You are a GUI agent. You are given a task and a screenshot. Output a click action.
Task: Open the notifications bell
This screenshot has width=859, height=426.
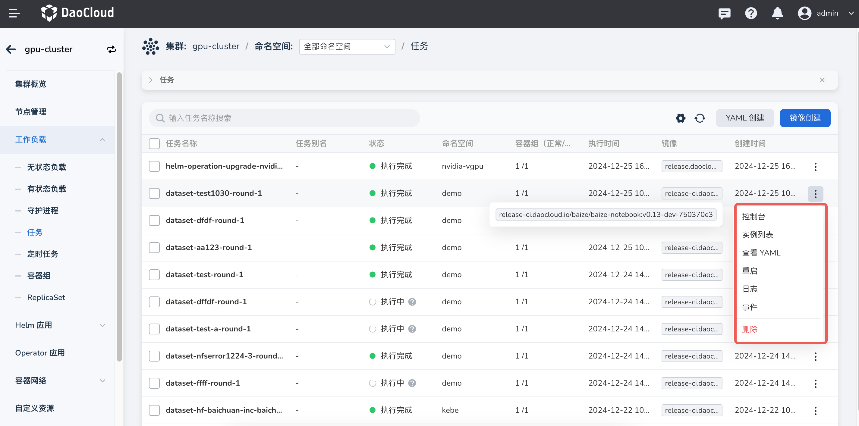[777, 13]
